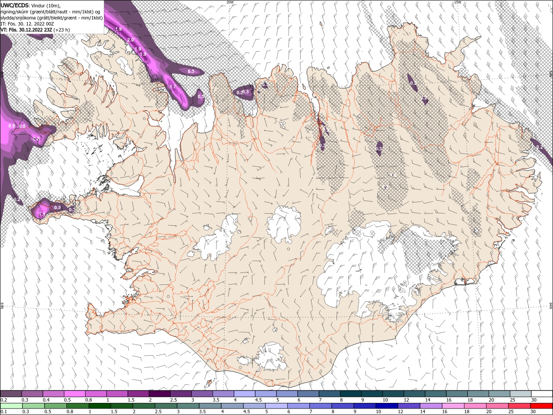553x415 pixels.
Task: Click the pale lavender 5 rain-legend swatch
Action: pyautogui.click(x=276, y=405)
